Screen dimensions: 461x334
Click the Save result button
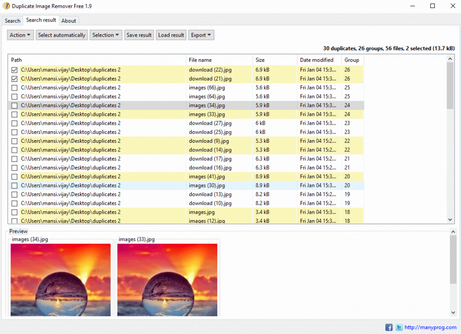pyautogui.click(x=139, y=35)
